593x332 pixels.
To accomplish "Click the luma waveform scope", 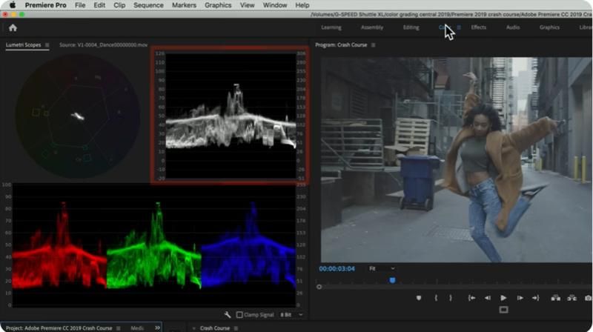I will [x=231, y=115].
